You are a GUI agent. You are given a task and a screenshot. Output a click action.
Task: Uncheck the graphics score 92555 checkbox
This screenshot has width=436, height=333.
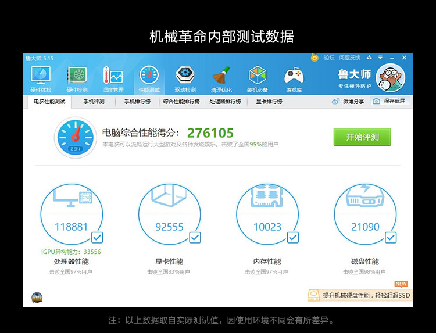pos(195,238)
